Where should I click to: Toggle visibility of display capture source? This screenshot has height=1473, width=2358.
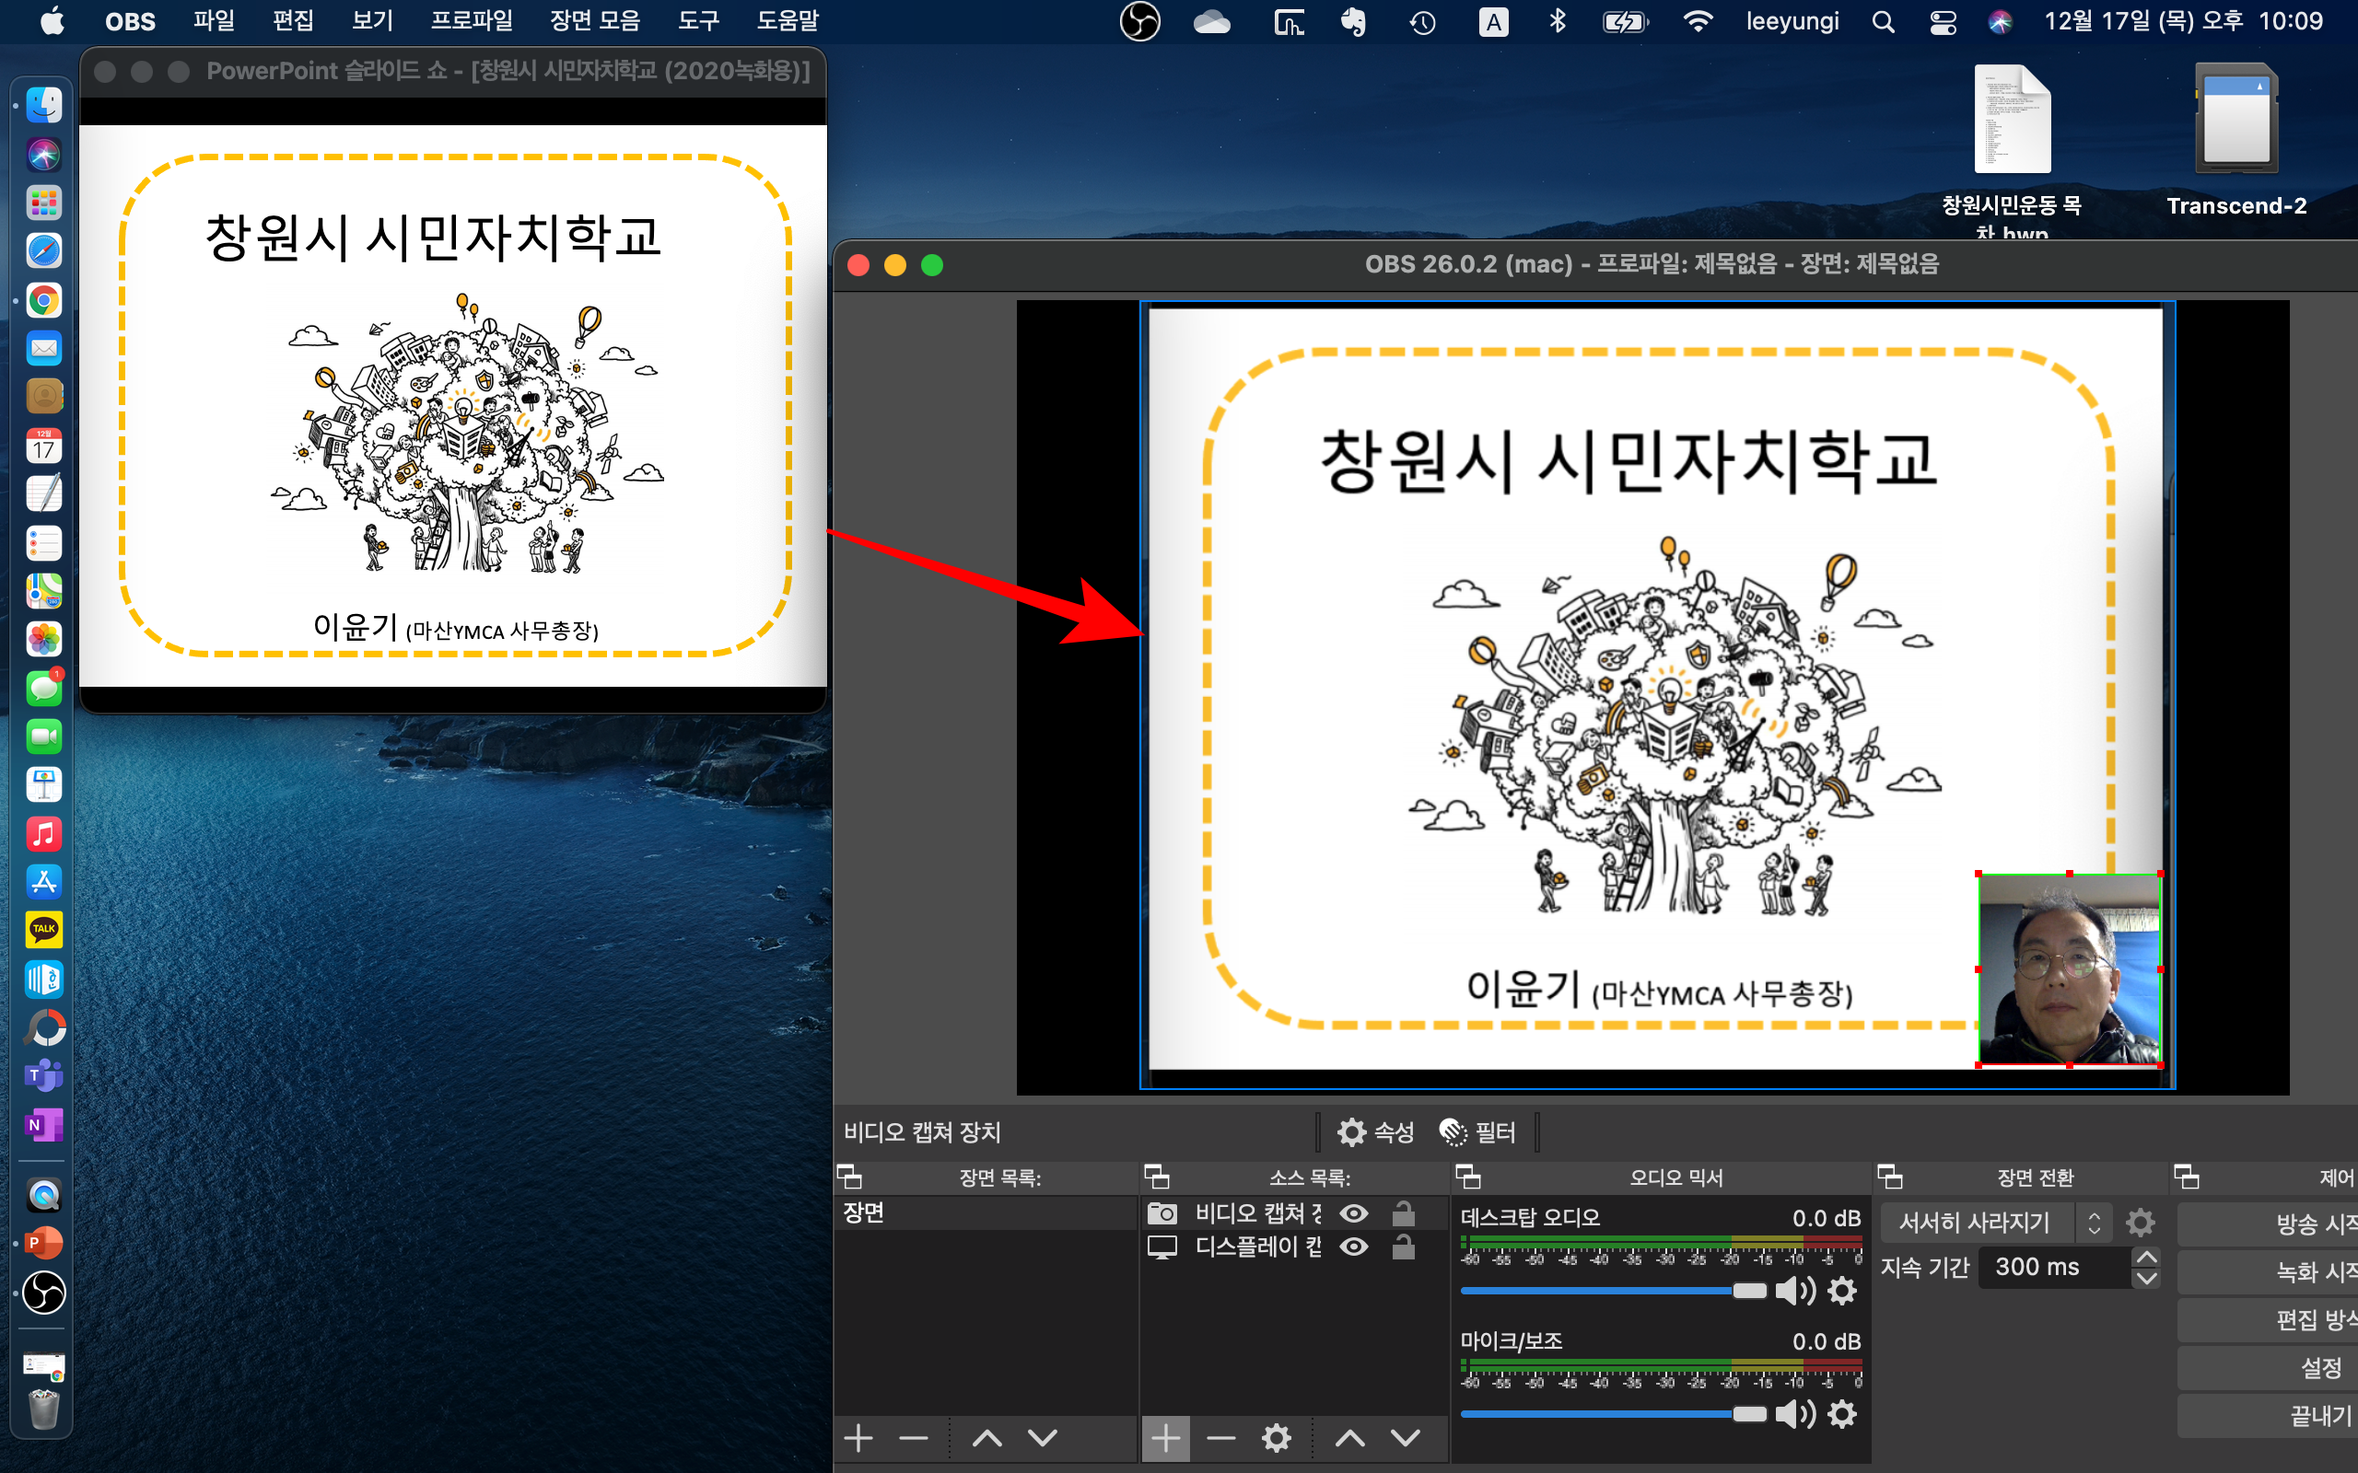[1354, 1247]
